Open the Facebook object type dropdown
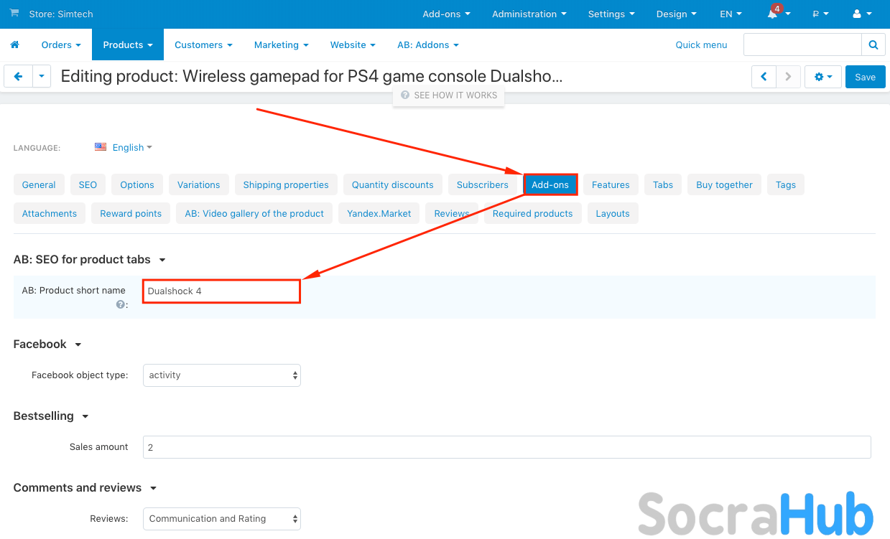This screenshot has width=890, height=539. coord(221,375)
